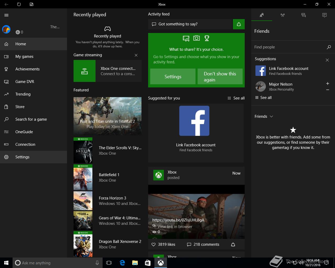Click See all under Suggestions

263,98
